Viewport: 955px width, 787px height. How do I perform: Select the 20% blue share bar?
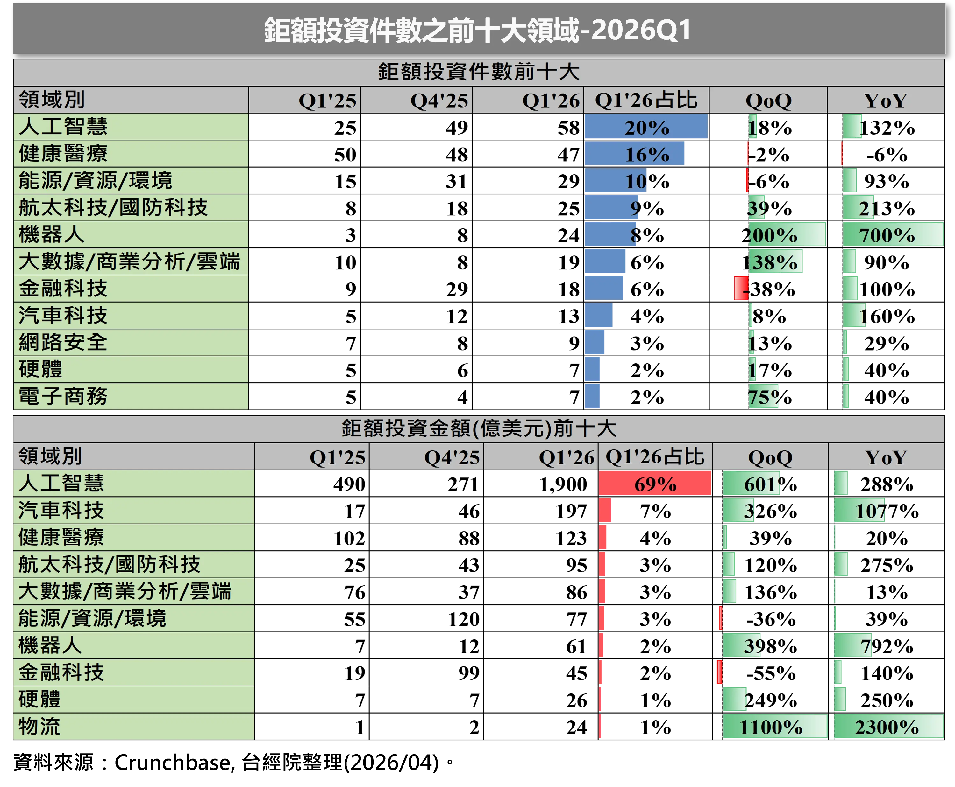pos(646,127)
